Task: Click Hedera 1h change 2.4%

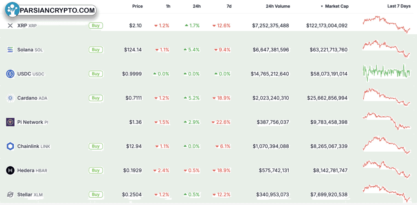Action: (161, 170)
